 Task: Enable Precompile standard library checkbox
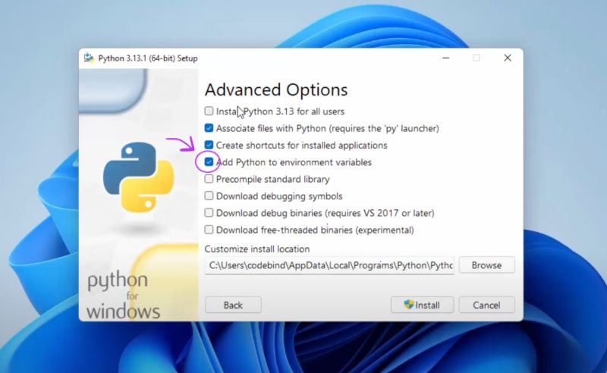(x=209, y=179)
